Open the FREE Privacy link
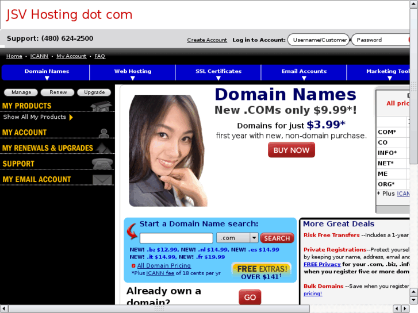418x313 pixels. click(x=322, y=264)
